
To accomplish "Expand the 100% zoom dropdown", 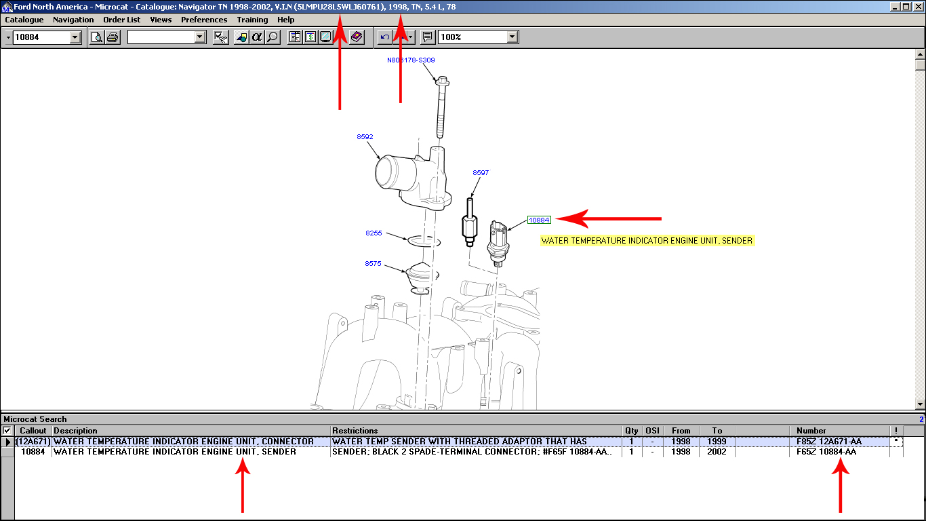I will point(512,37).
